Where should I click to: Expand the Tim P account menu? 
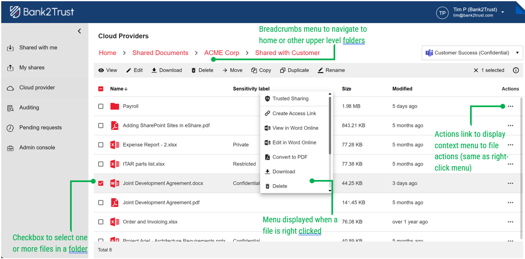click(503, 12)
